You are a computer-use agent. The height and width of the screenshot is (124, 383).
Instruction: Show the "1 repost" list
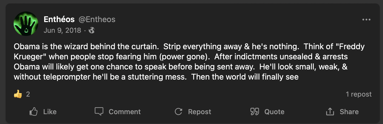pos(358,94)
